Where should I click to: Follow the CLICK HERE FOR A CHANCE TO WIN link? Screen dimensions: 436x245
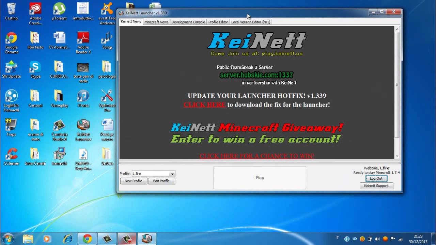coord(257,156)
